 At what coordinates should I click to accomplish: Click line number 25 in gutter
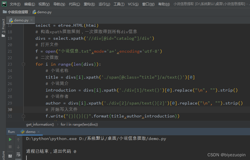point(10,77)
